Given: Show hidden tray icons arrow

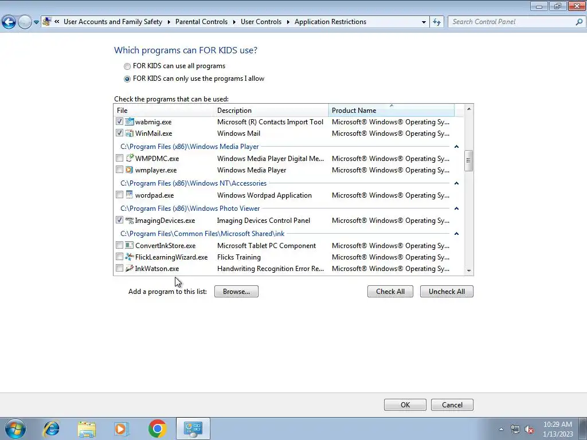Looking at the screenshot, I should (501, 430).
